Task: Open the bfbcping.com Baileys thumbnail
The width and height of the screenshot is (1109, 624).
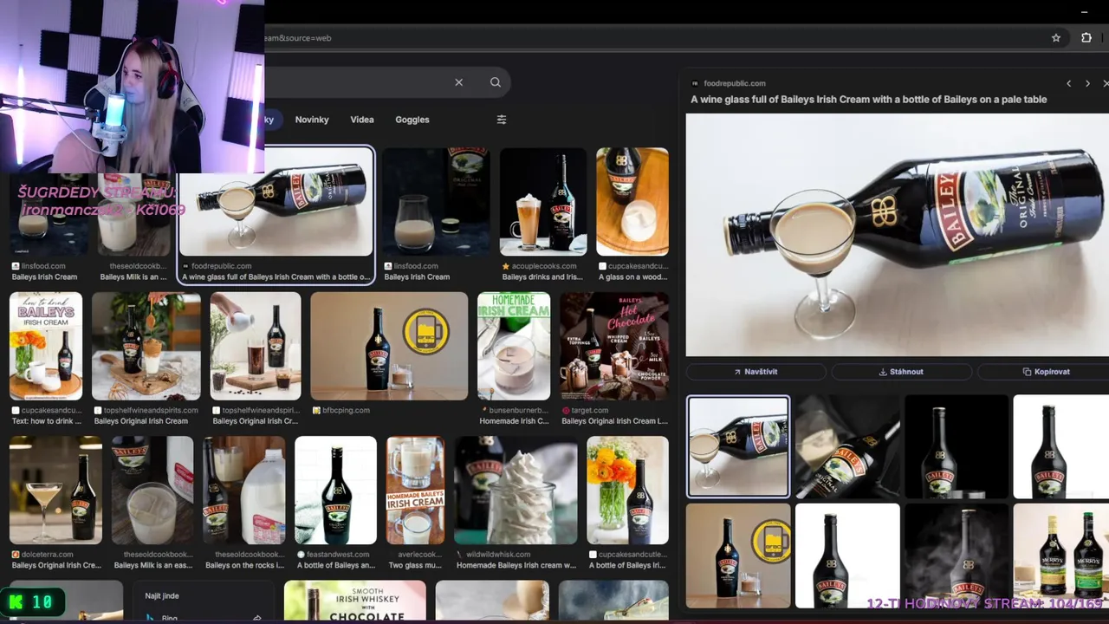Action: 389,346
